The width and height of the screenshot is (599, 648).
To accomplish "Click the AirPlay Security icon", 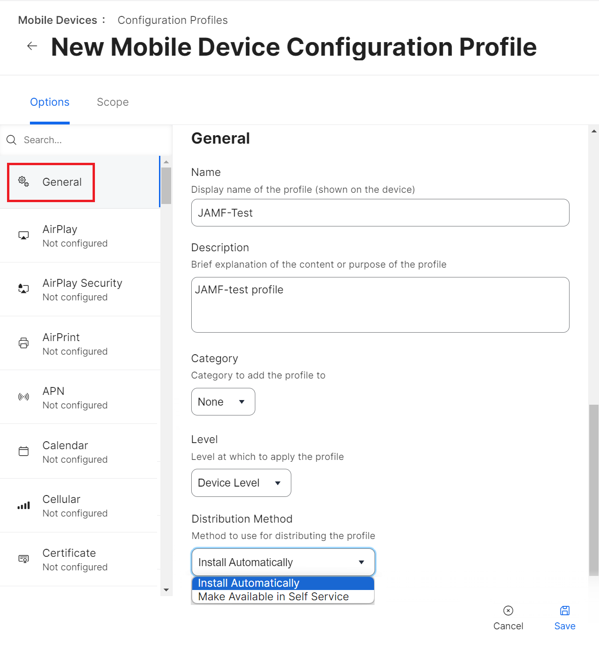I will (x=23, y=289).
